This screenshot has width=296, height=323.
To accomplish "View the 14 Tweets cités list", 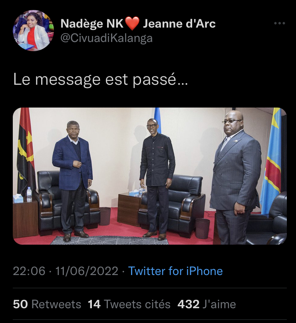I will click(129, 304).
